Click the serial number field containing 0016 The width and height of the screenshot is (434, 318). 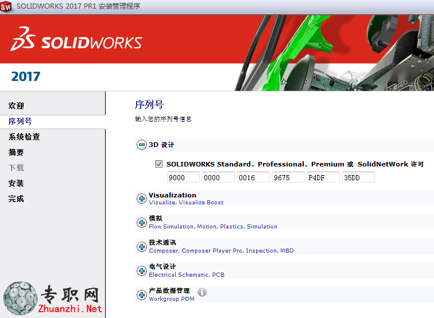click(253, 177)
